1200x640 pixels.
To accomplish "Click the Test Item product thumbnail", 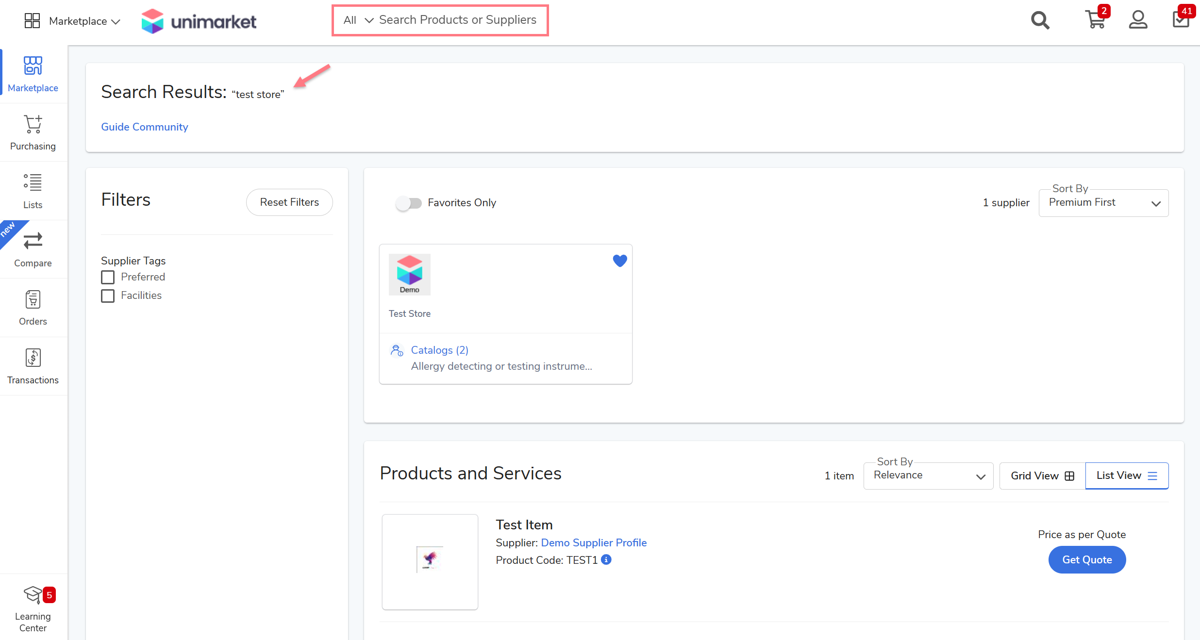I will (430, 561).
